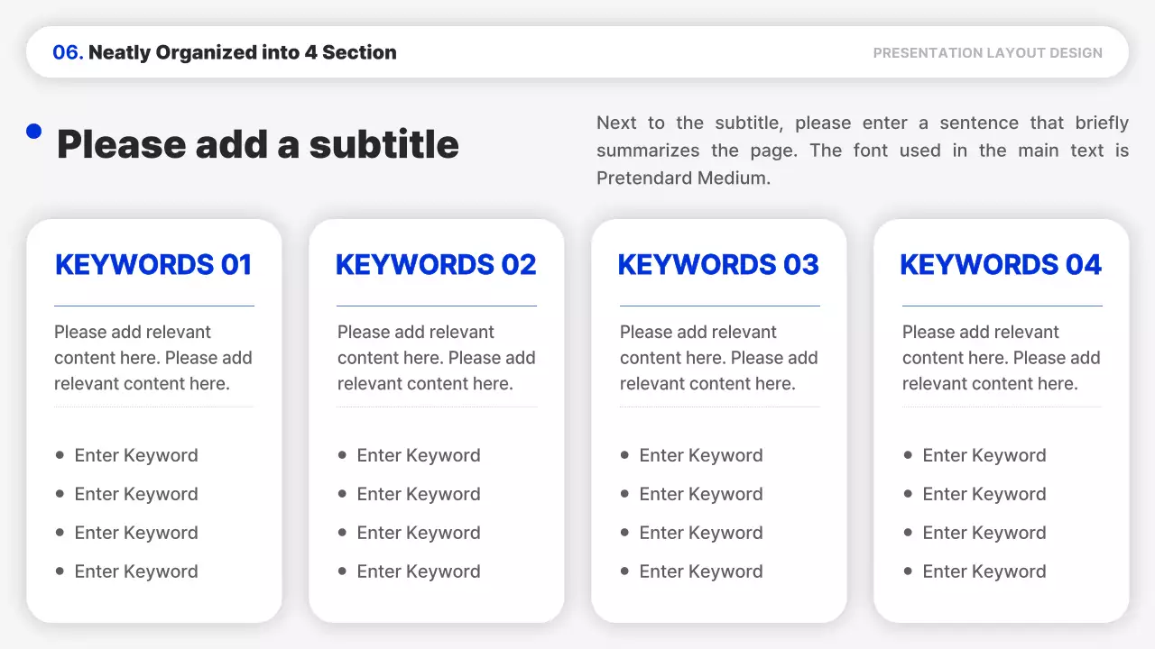Screen dimensions: 1155x649
Task: Select the KEYWORDS 01 heading
Action: point(153,264)
